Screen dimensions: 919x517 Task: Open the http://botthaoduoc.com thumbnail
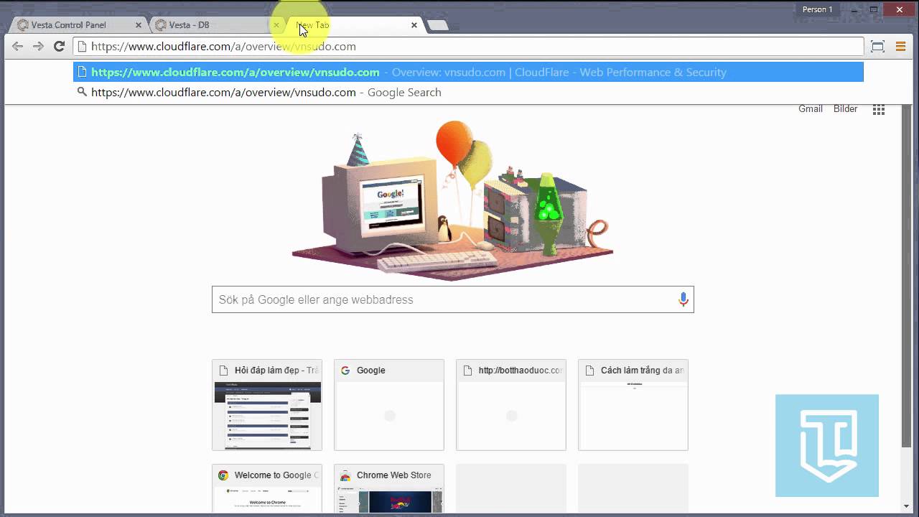click(511, 405)
